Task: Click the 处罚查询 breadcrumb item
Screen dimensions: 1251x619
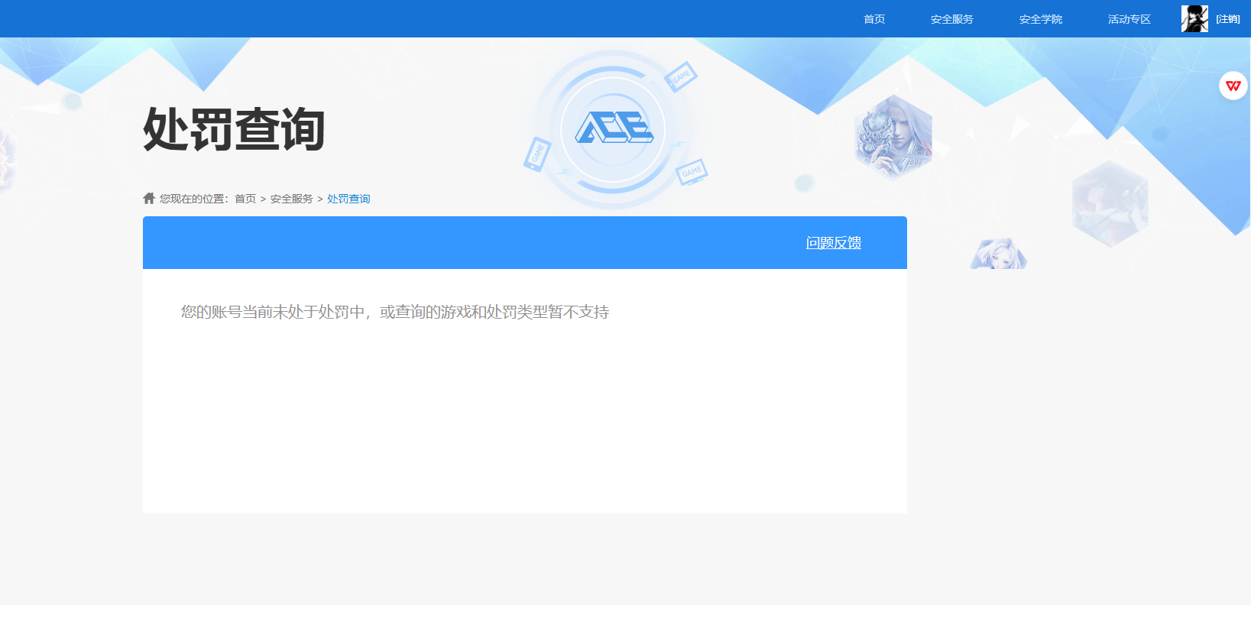Action: pyautogui.click(x=348, y=199)
